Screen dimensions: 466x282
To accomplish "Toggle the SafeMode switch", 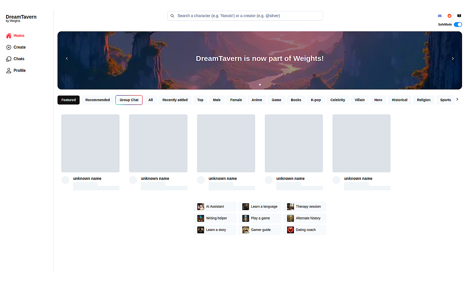I will (458, 25).
